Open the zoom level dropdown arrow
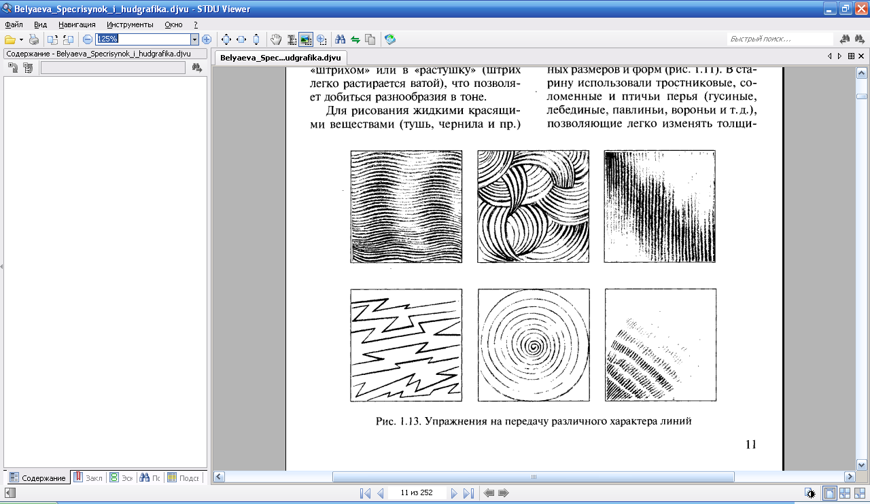Image resolution: width=870 pixels, height=504 pixels. coord(195,39)
